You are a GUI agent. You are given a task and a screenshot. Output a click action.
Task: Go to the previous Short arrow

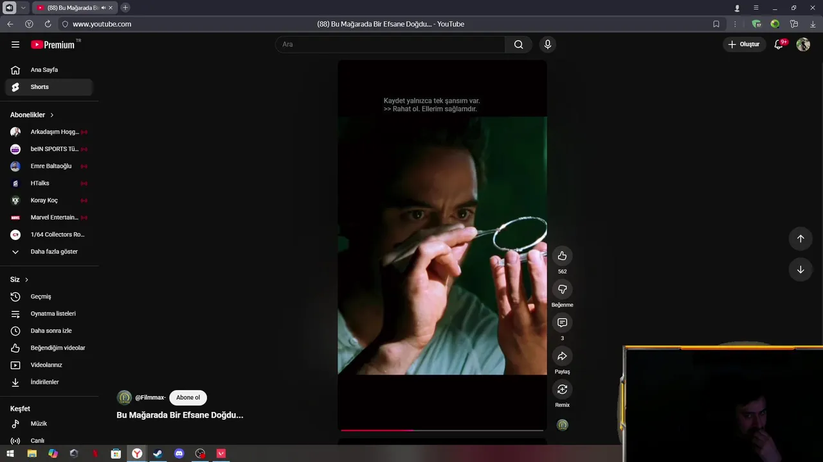tap(800, 239)
